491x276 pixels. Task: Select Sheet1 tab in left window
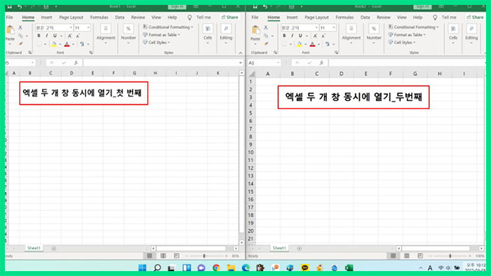(x=34, y=248)
